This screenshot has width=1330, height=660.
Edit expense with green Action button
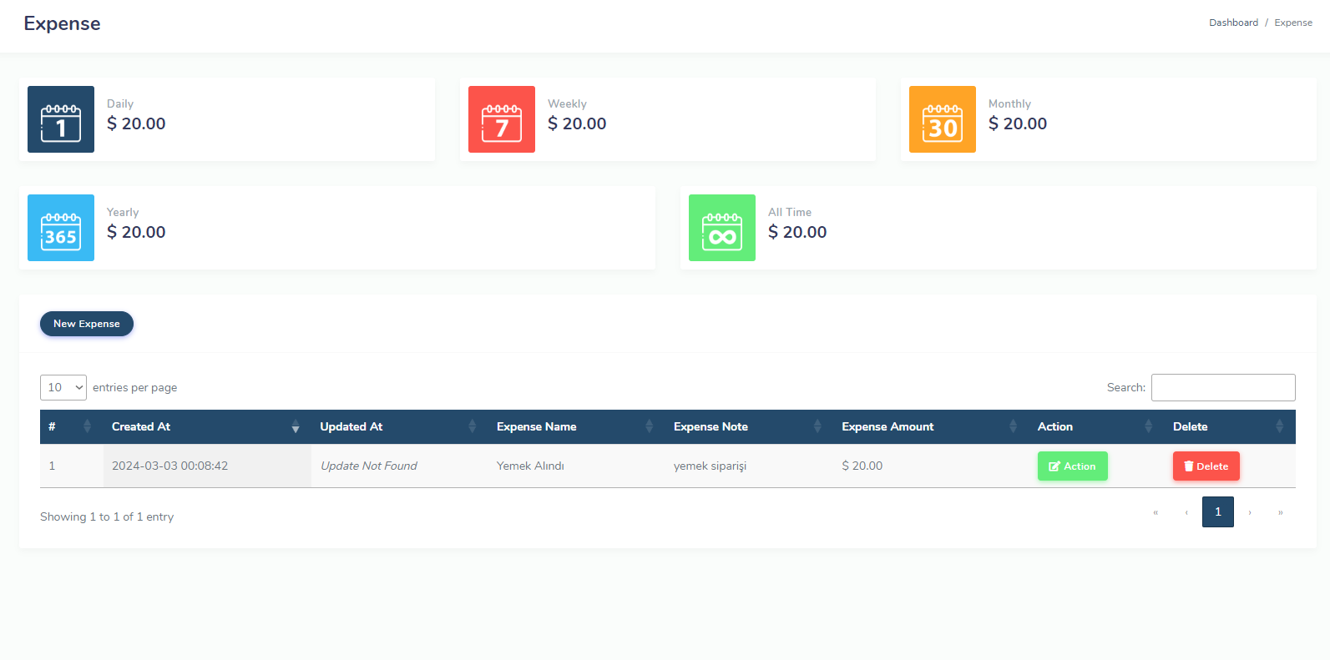point(1072,466)
